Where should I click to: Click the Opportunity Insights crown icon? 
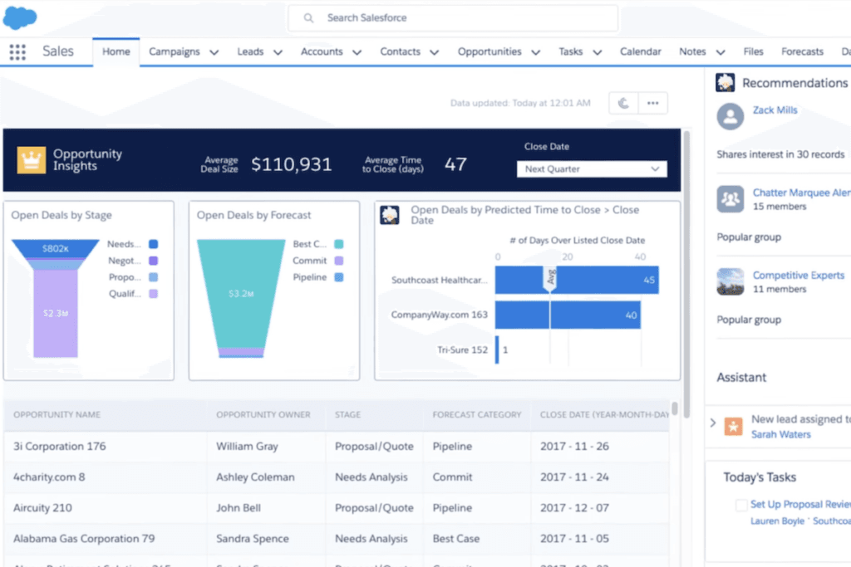pyautogui.click(x=31, y=160)
